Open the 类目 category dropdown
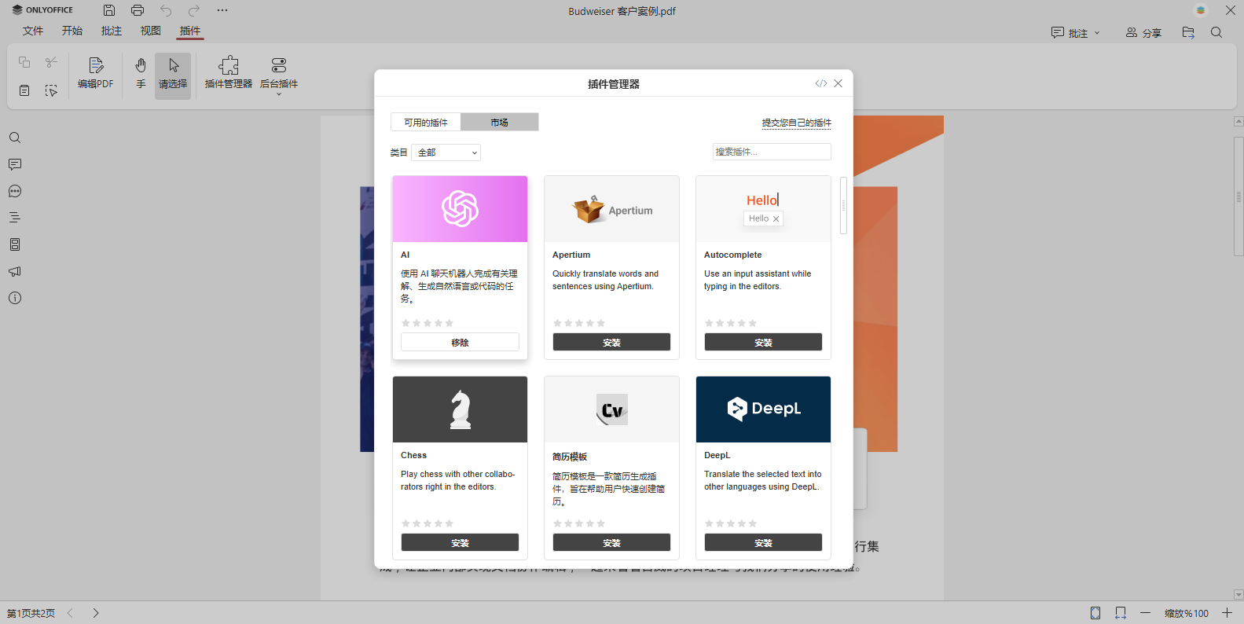This screenshot has height=624, width=1244. pyautogui.click(x=446, y=152)
